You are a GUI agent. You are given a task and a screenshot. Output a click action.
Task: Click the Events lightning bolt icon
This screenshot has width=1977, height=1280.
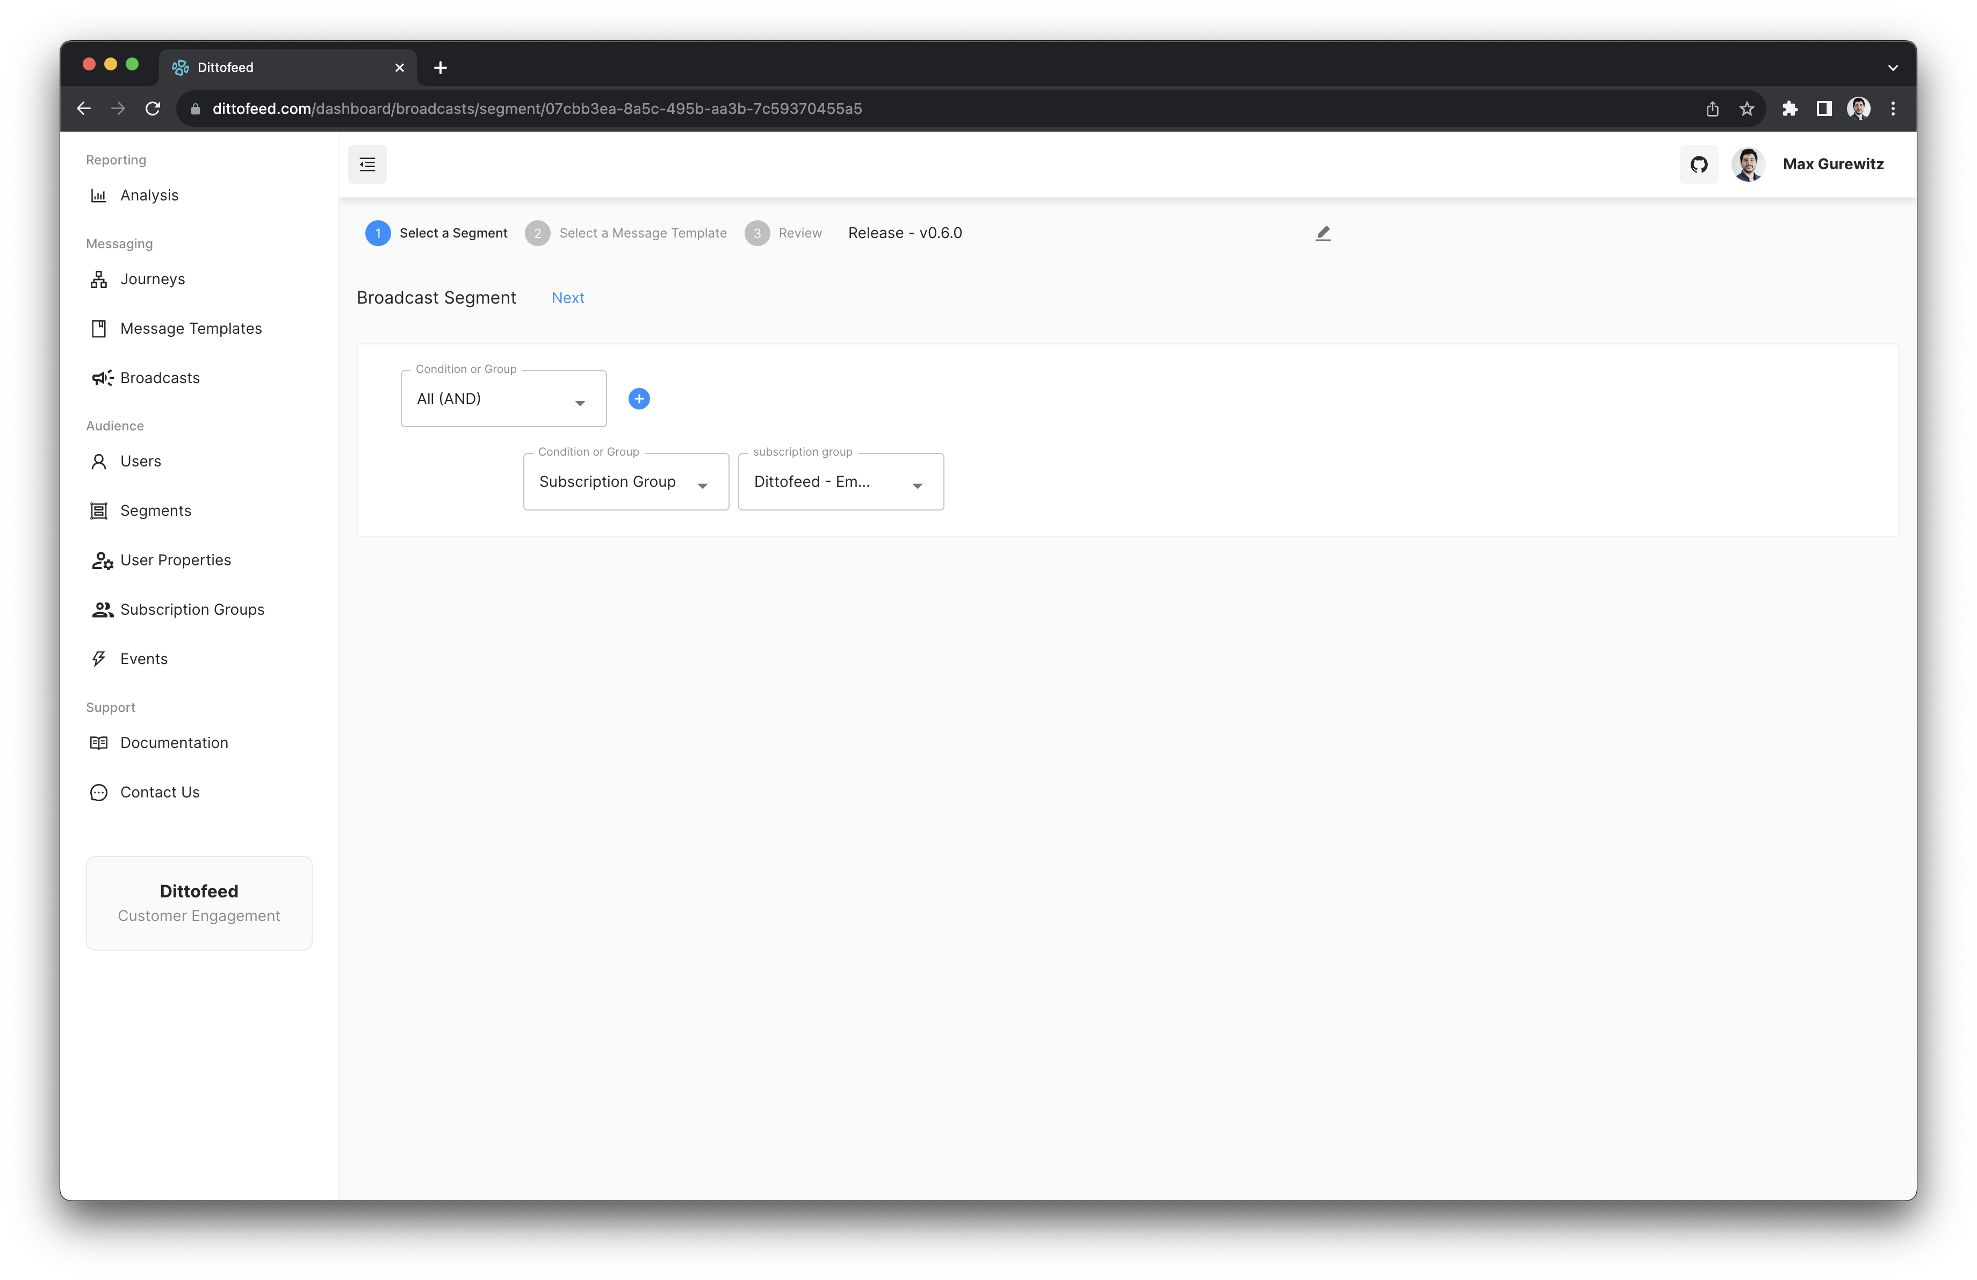click(99, 659)
